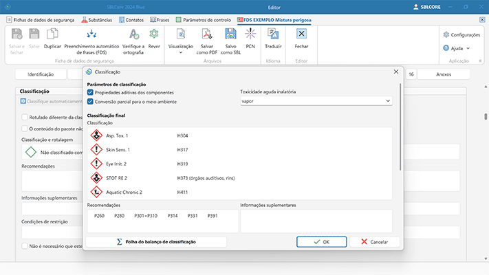Viewport: 489px width, 275px height.
Task: Toggle Conversão parcial para o meio ambiente
Action: point(91,101)
